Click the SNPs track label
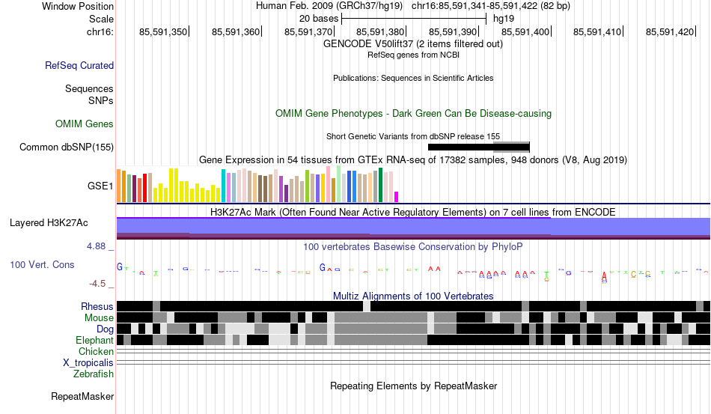Viewport: 711px width, 414px height. pyautogui.click(x=101, y=100)
